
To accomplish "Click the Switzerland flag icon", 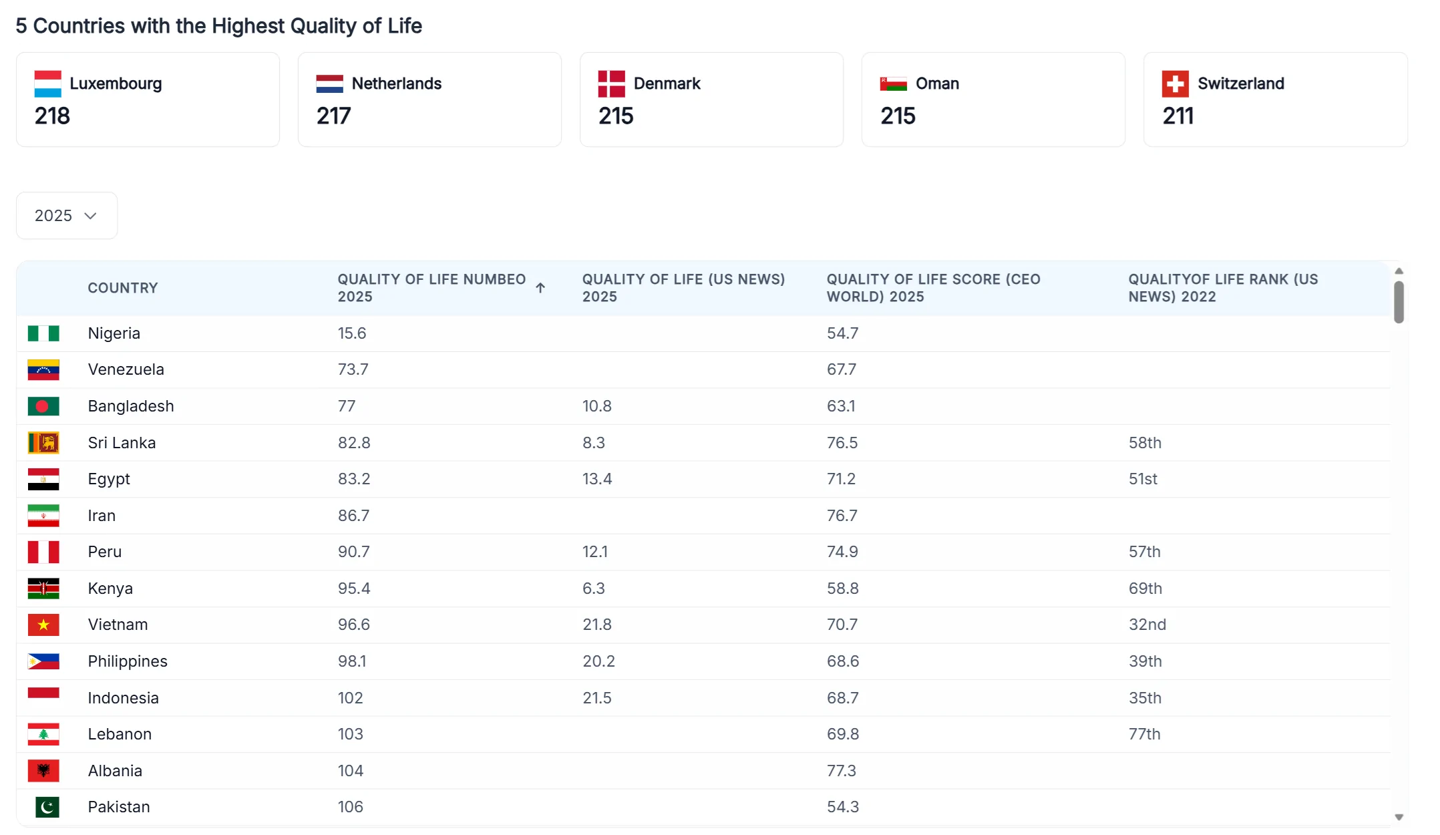I will click(x=1175, y=83).
